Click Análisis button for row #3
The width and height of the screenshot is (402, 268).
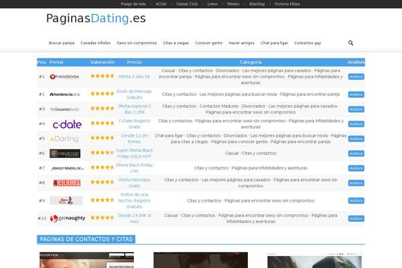pos(356,109)
